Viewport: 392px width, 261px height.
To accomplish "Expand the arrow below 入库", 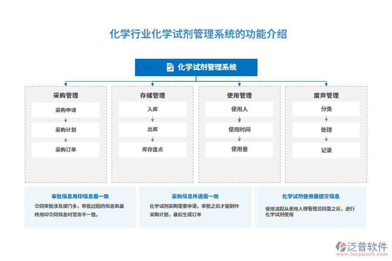I will (152, 120).
